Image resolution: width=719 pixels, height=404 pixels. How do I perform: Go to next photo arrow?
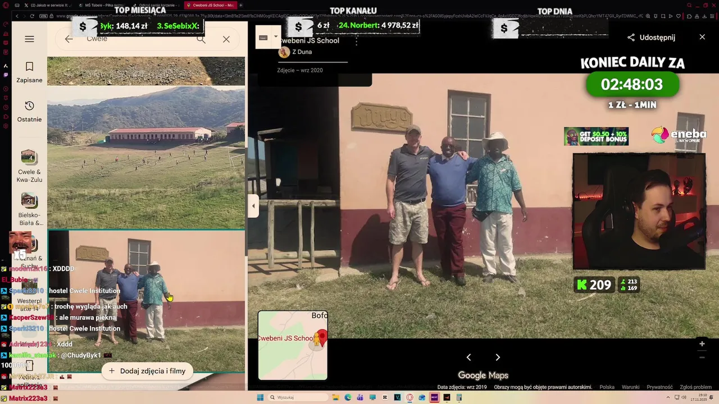[x=498, y=357]
